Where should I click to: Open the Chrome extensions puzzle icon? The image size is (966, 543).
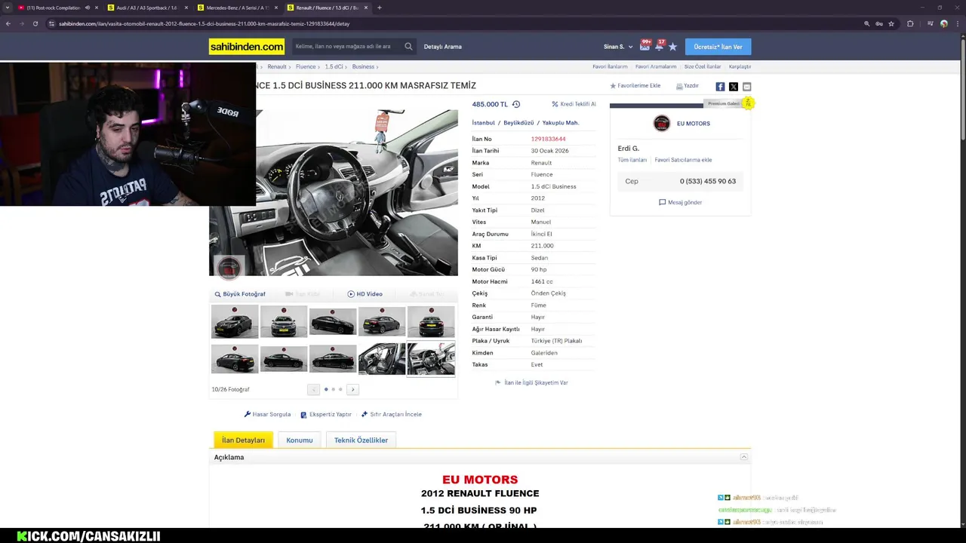click(x=910, y=23)
